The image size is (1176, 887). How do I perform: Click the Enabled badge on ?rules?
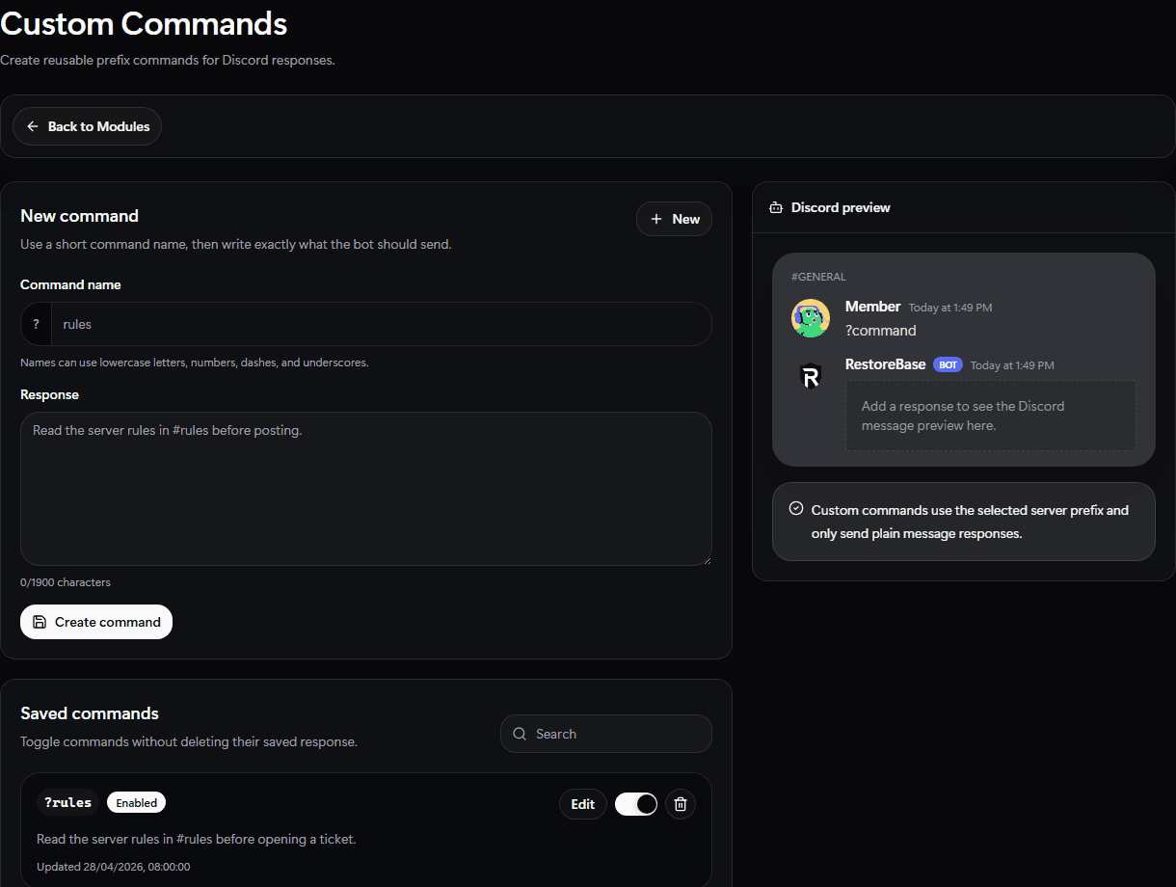[136, 802]
